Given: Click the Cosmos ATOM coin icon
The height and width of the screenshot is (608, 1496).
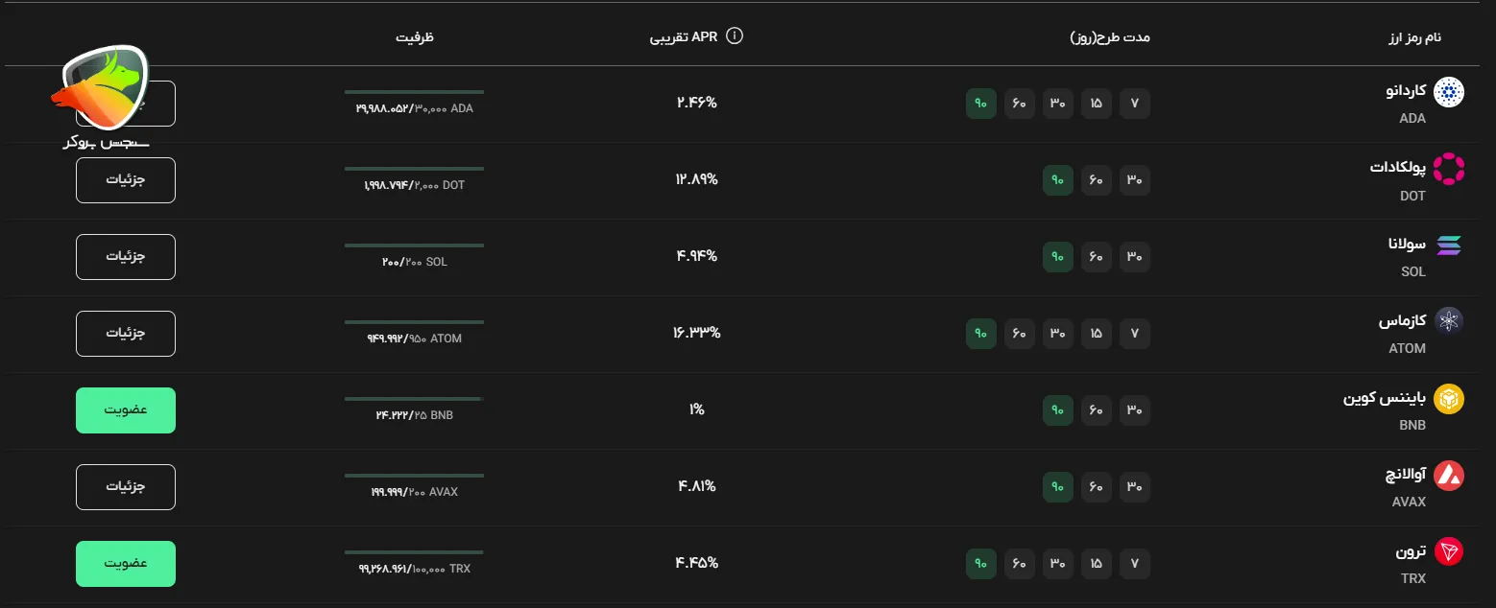Looking at the screenshot, I should click(x=1448, y=321).
